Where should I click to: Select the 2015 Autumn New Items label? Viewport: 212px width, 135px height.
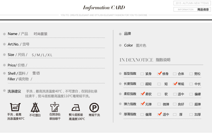[192, 3]
